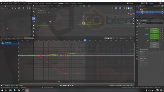Open the Output properties tab
The height and width of the screenshot is (92, 164).
(137, 29)
